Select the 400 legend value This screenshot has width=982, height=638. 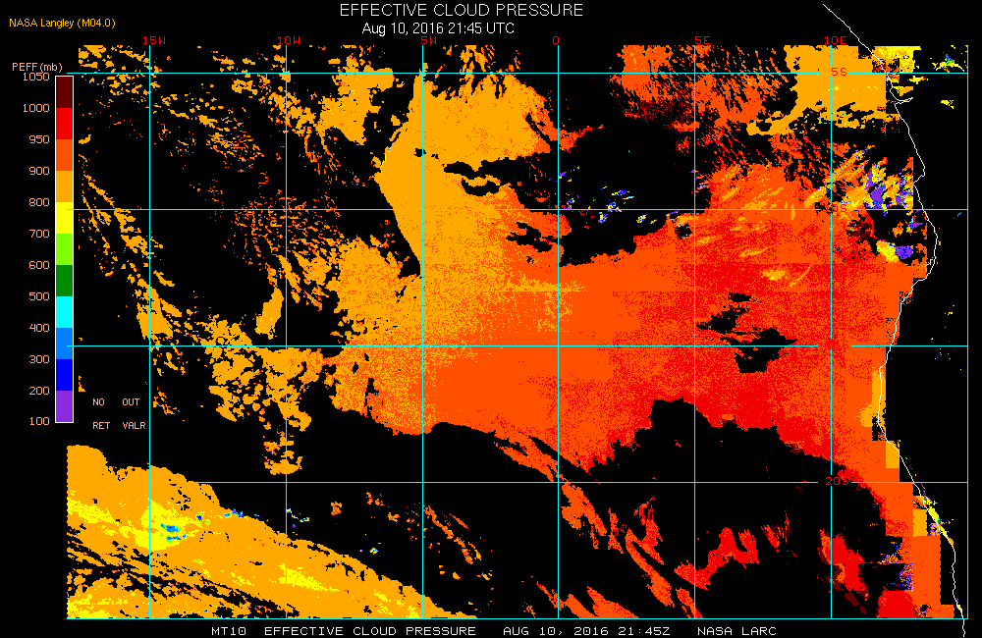point(39,327)
